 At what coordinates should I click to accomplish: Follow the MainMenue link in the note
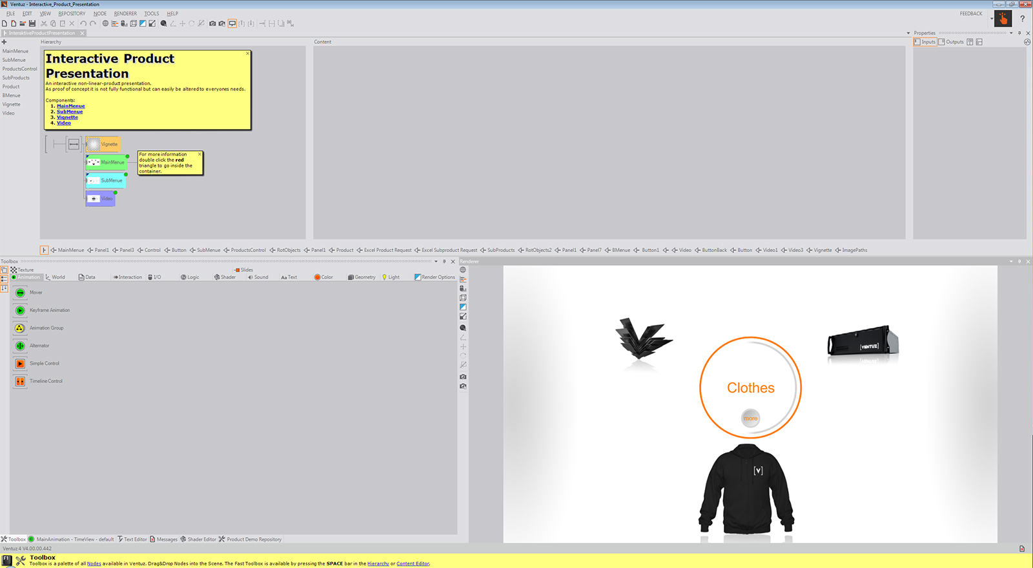[x=70, y=106]
